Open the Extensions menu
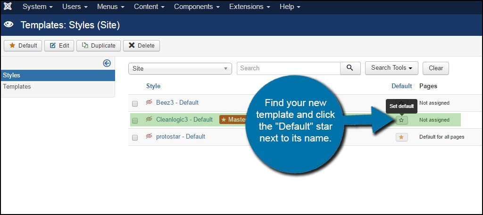Viewport: 483px width, 215px height. [x=250, y=7]
